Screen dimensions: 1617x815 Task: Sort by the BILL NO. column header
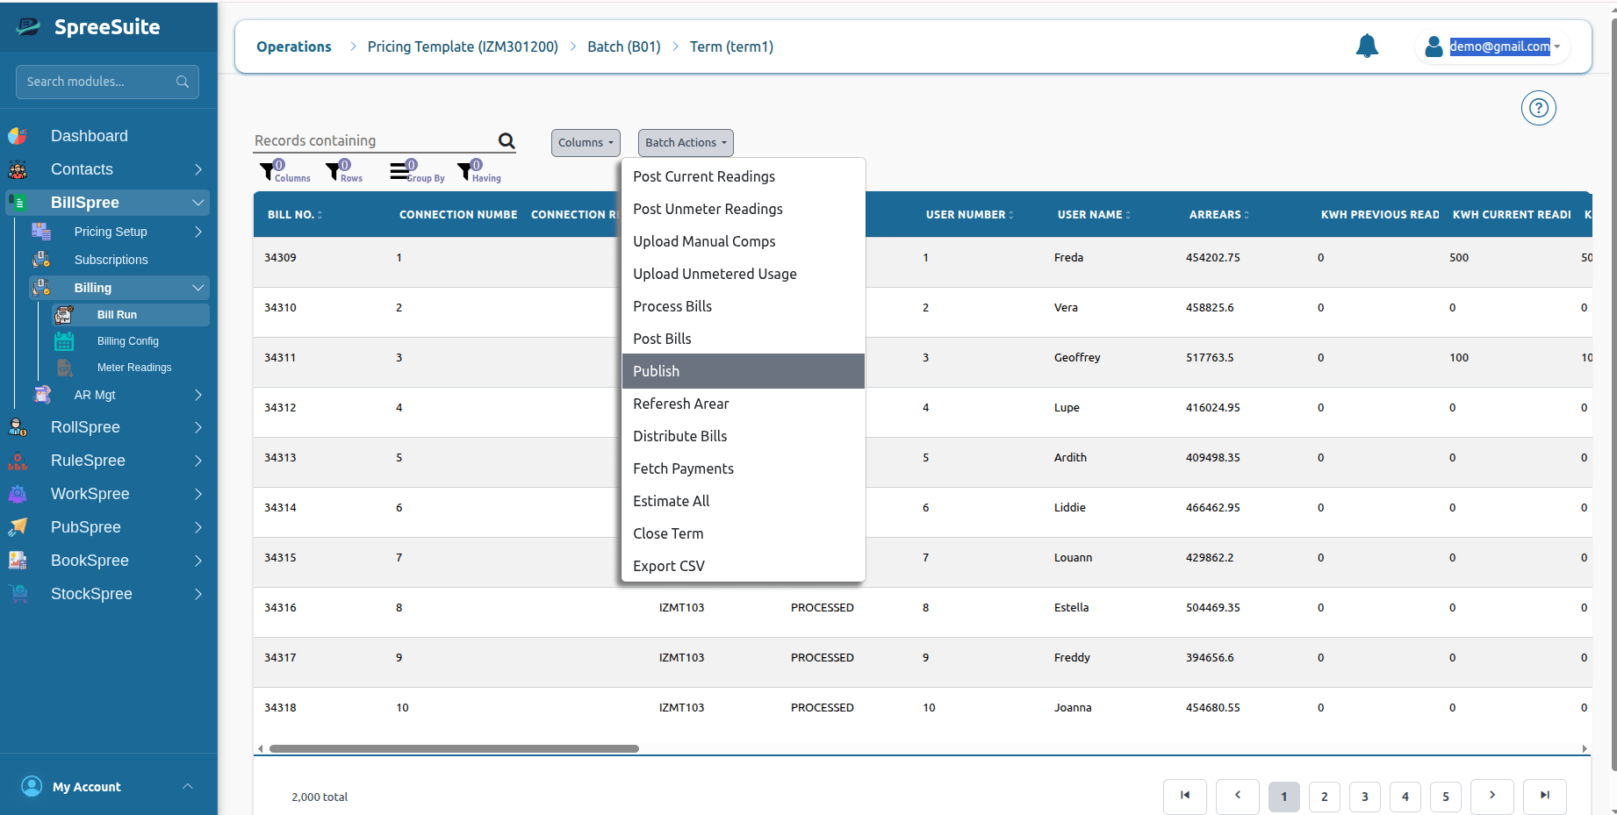coord(295,215)
